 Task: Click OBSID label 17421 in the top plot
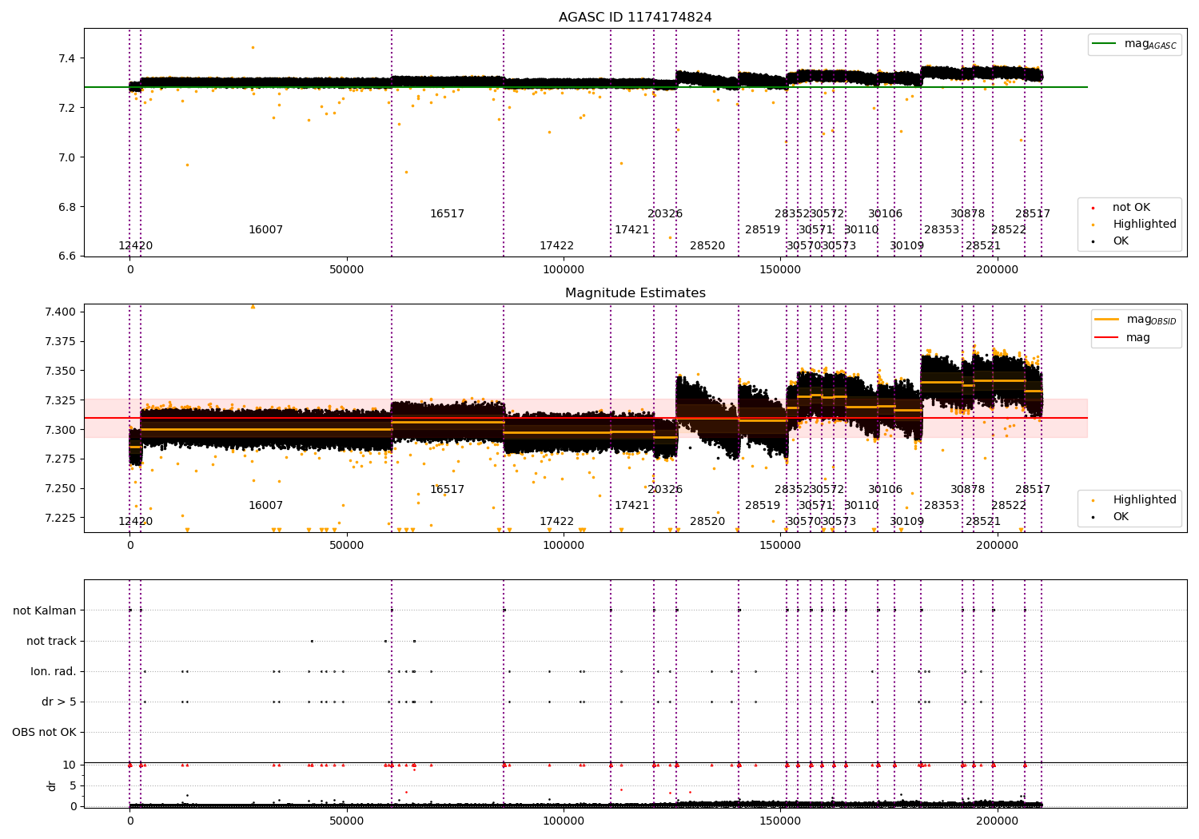[x=631, y=230]
